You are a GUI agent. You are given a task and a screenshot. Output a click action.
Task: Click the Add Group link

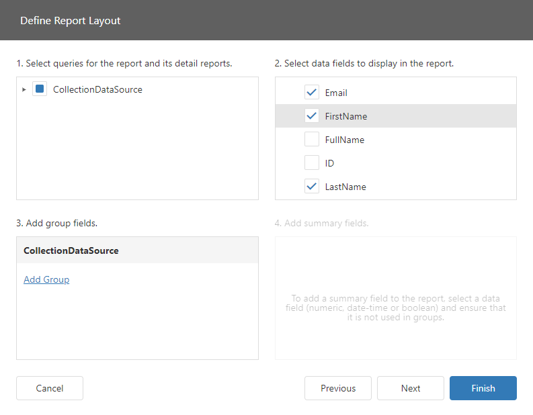click(x=46, y=279)
